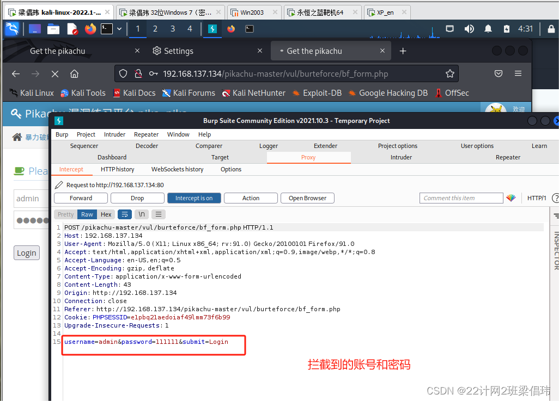Toggle the word wrap icon in editor
559x401 pixels.
pyautogui.click(x=125, y=214)
